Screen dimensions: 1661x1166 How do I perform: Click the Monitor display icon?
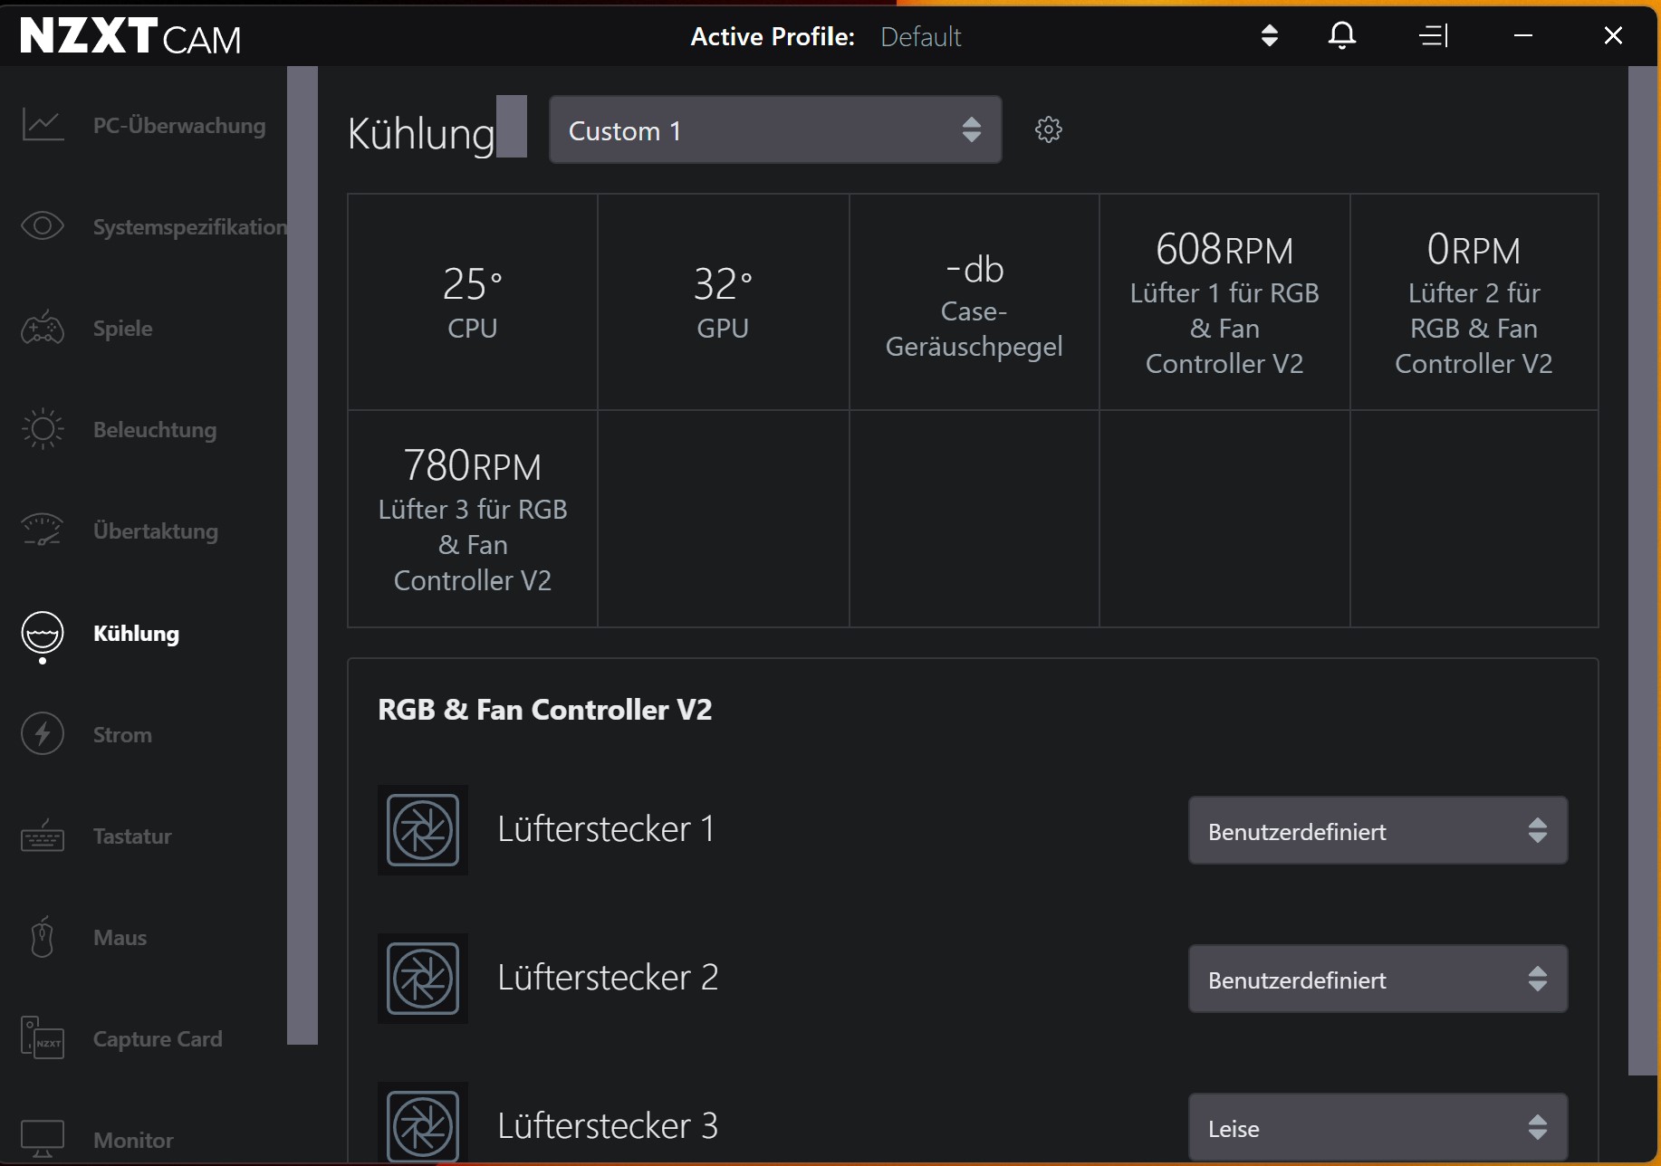pyautogui.click(x=43, y=1140)
